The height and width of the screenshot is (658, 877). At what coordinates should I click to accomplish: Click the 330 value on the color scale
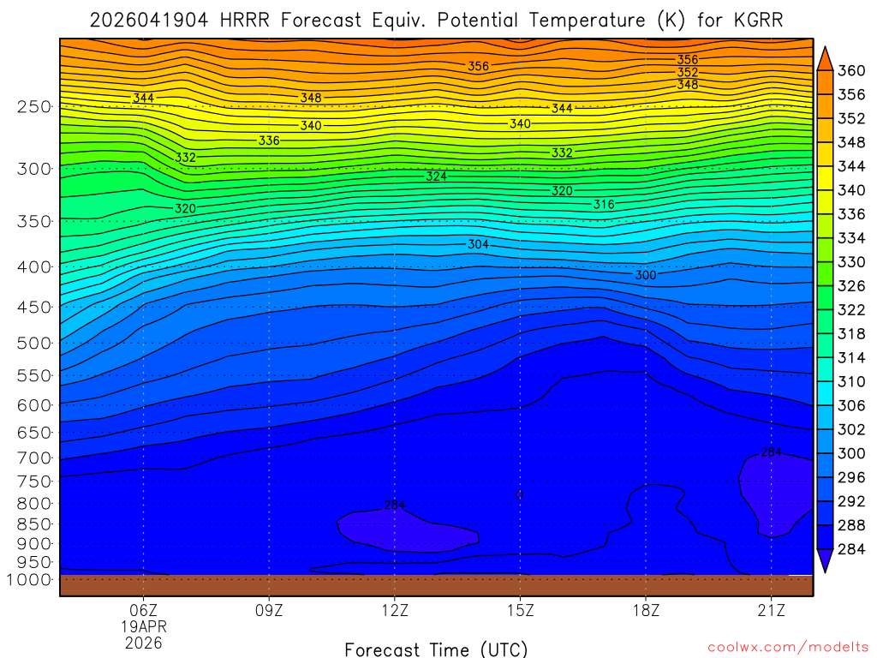851,262
